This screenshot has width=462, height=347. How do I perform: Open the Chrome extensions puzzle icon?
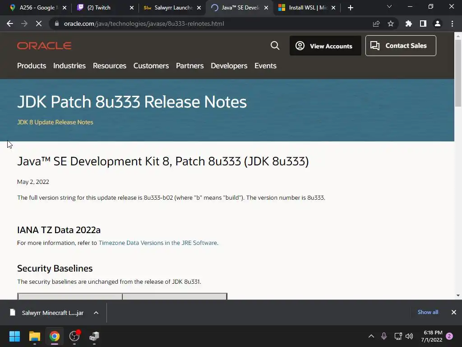[x=409, y=23]
